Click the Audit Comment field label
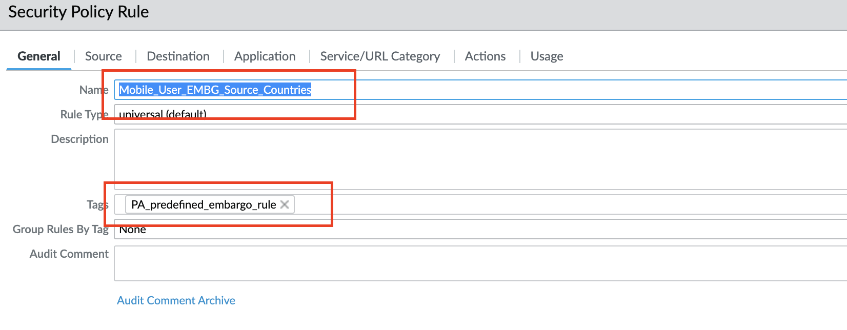This screenshot has height=330, width=847. pos(69,254)
